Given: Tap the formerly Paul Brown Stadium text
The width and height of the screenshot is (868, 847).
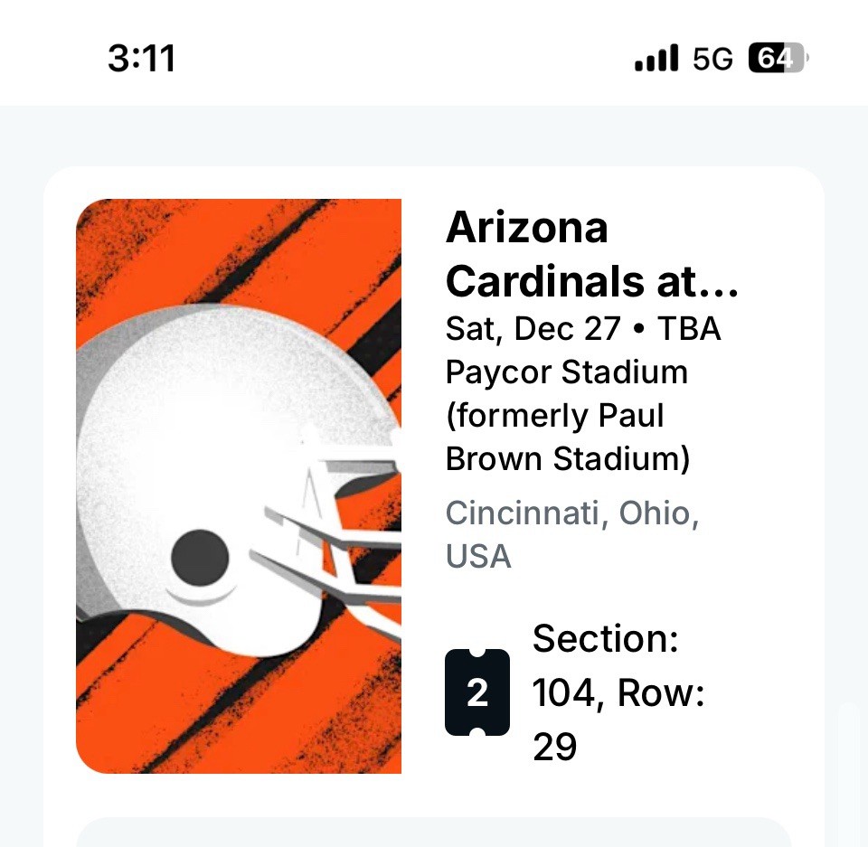Looking at the screenshot, I should tap(567, 438).
